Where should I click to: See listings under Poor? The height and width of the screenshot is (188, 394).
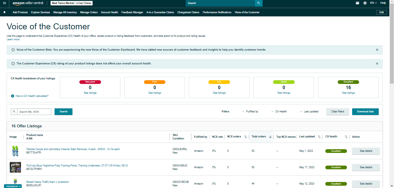coord(155,93)
